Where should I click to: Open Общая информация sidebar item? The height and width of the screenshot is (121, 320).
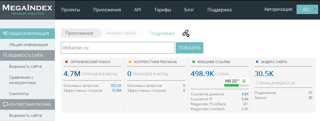[29, 44]
